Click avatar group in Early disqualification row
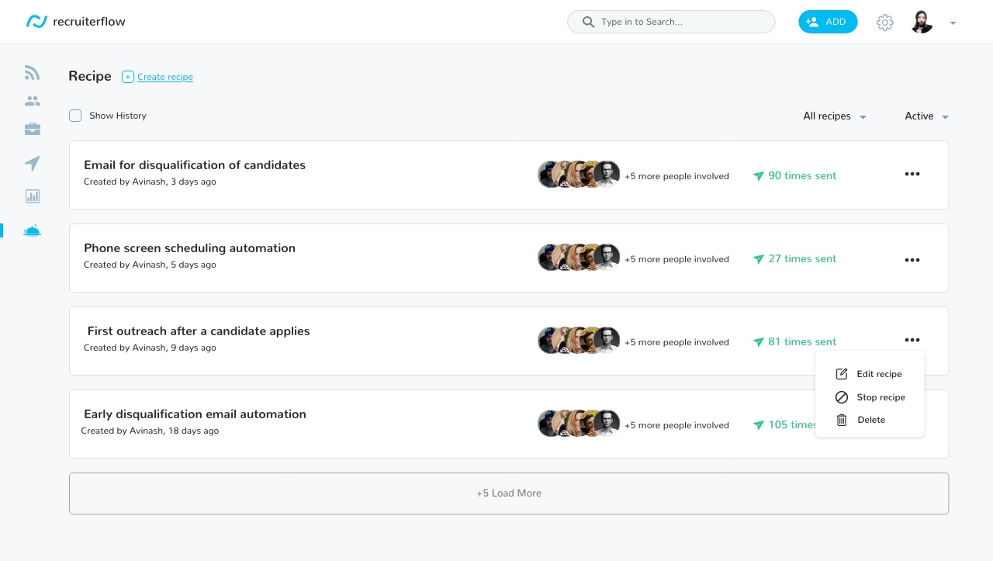Image resolution: width=993 pixels, height=561 pixels. [579, 424]
